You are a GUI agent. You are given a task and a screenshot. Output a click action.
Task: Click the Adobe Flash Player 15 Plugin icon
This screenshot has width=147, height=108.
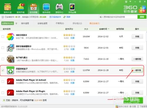[x=10, y=92]
